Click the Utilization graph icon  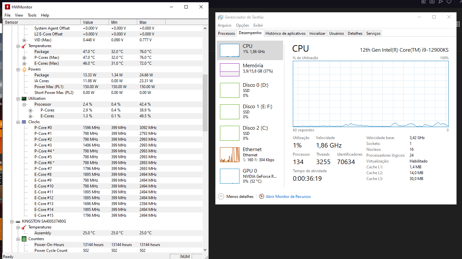coord(24,98)
